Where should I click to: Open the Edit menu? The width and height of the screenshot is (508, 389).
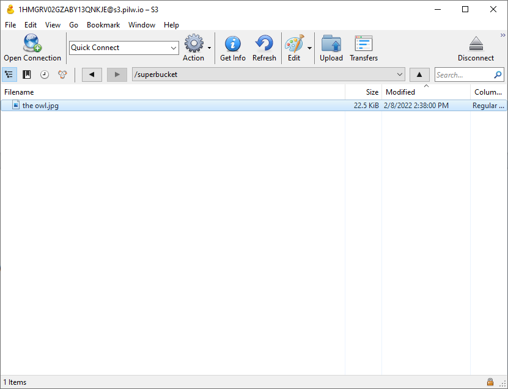pos(31,25)
